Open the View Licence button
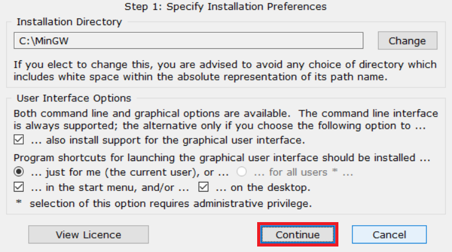The image size is (452, 252). [x=89, y=234]
